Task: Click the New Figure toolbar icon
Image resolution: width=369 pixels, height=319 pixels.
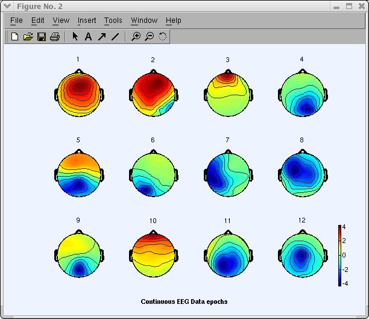Action: pyautogui.click(x=15, y=37)
